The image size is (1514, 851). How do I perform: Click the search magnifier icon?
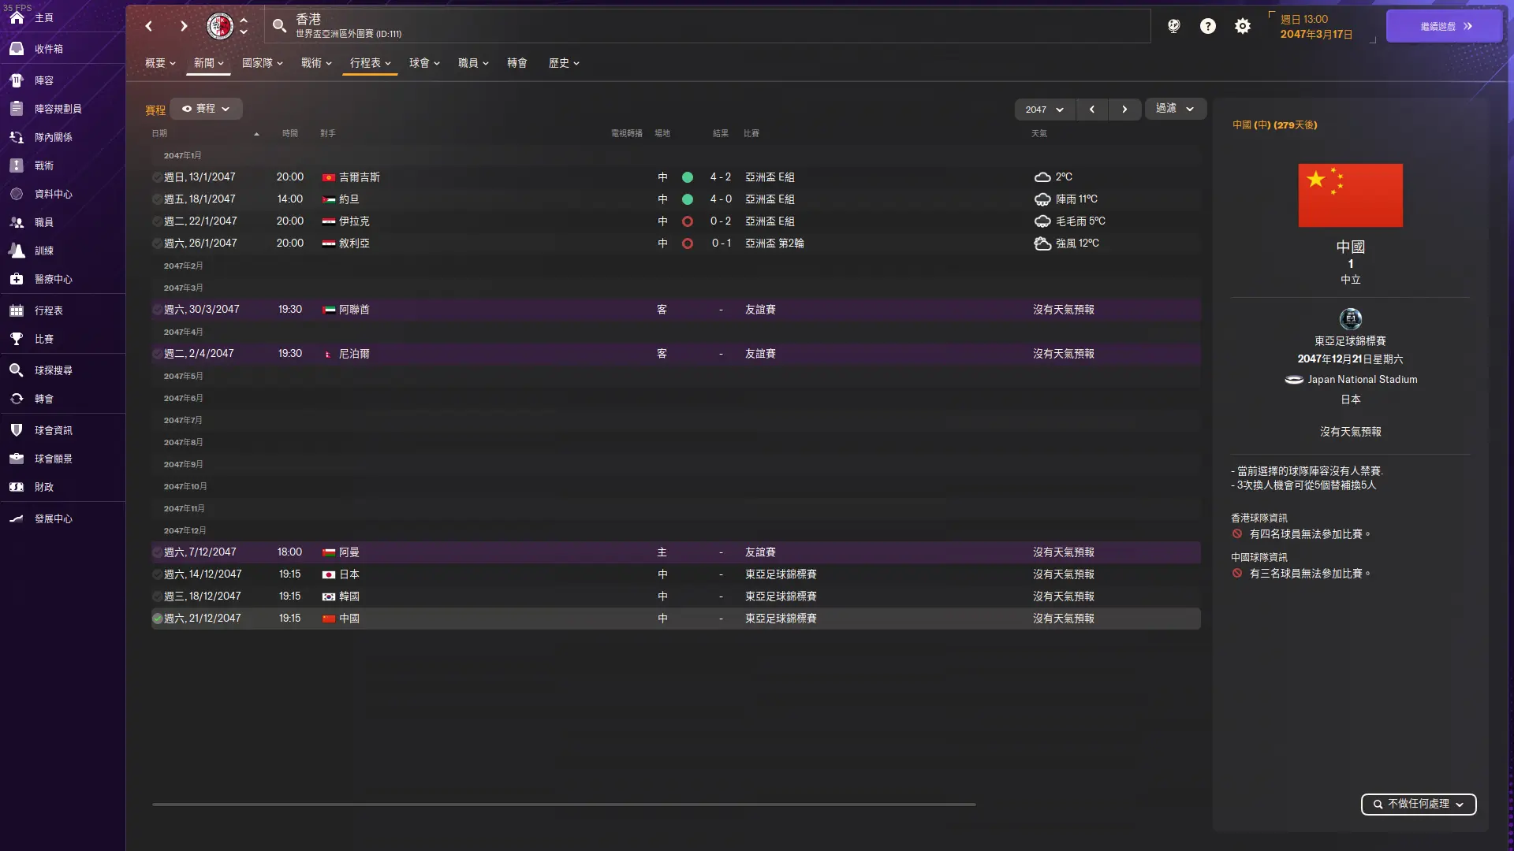click(x=279, y=26)
